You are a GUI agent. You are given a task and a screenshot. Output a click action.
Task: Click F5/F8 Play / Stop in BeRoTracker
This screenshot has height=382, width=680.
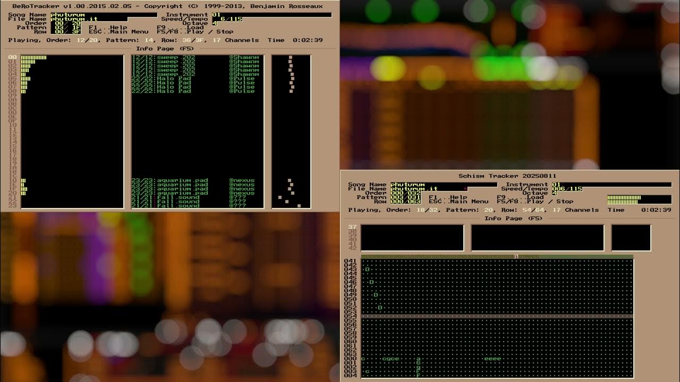(x=195, y=32)
